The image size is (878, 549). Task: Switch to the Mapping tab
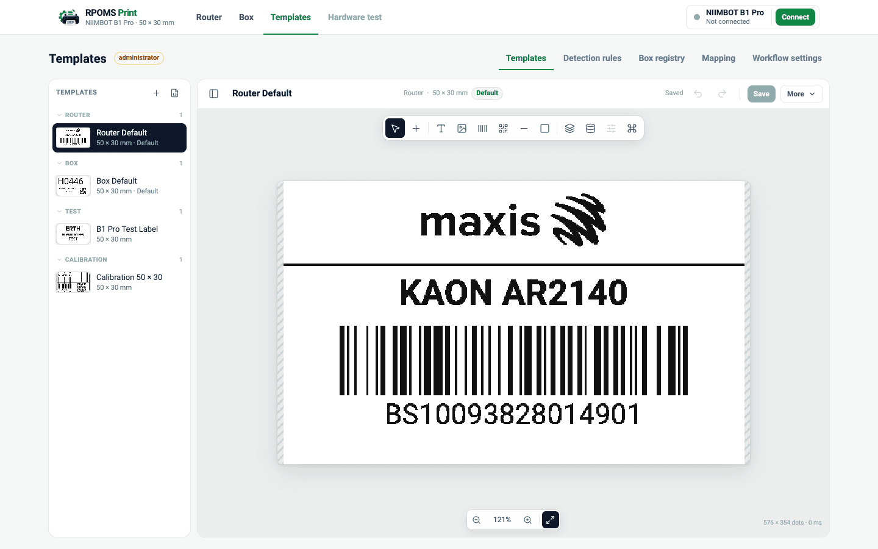[718, 58]
